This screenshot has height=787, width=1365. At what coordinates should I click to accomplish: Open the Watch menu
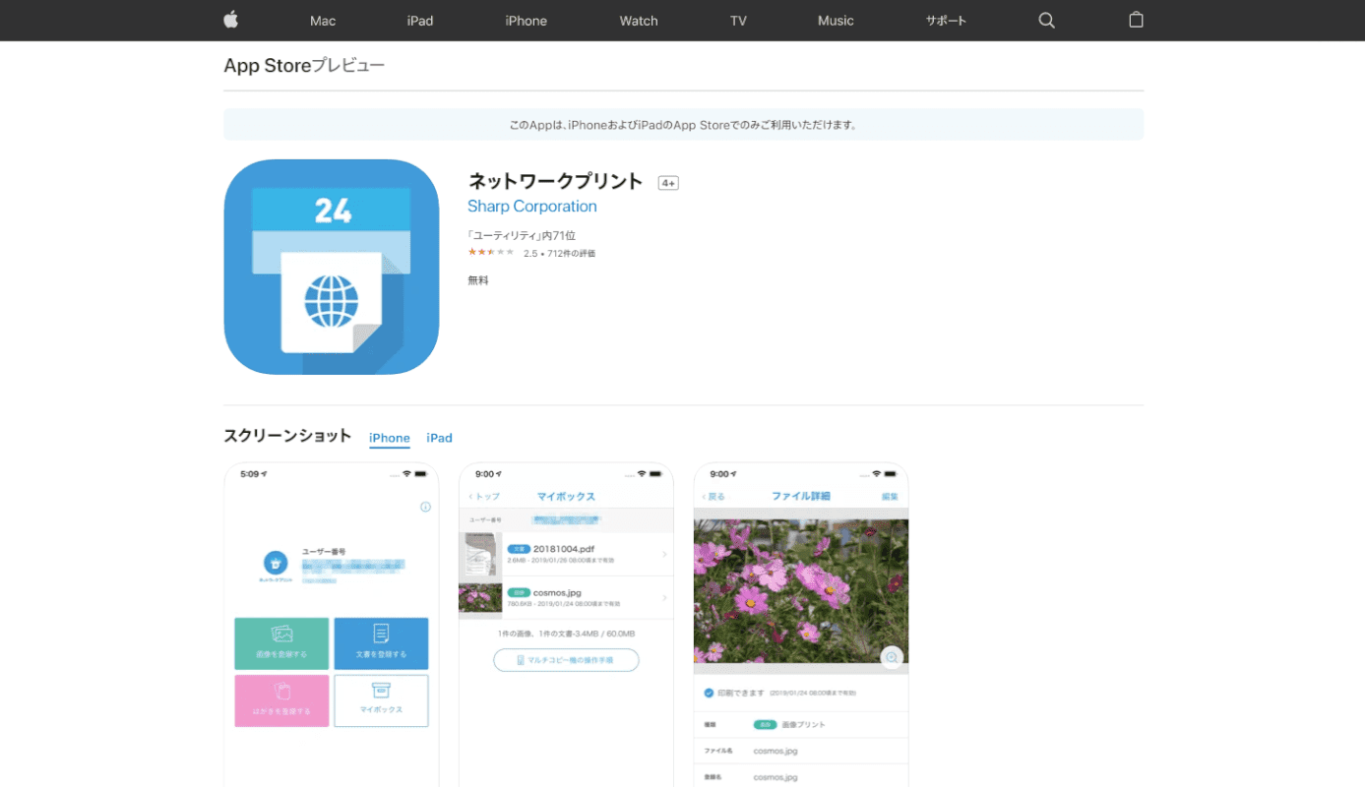[x=639, y=21]
